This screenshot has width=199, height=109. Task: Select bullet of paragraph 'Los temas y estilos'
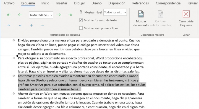[14, 76]
